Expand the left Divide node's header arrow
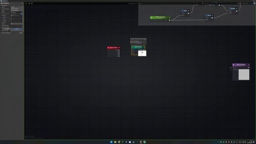The height and width of the screenshot is (144, 256). (x=188, y=11)
